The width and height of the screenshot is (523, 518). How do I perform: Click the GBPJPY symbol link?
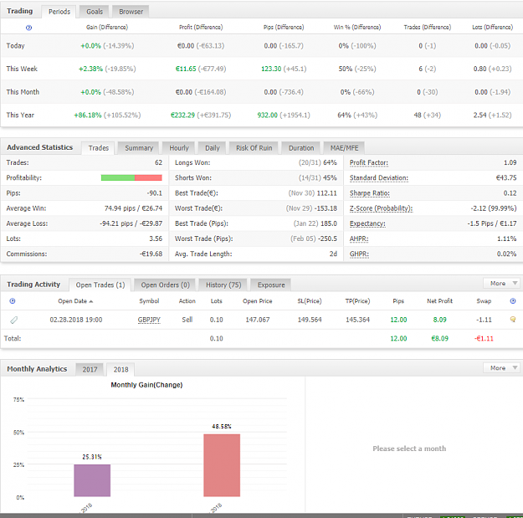pos(149,320)
